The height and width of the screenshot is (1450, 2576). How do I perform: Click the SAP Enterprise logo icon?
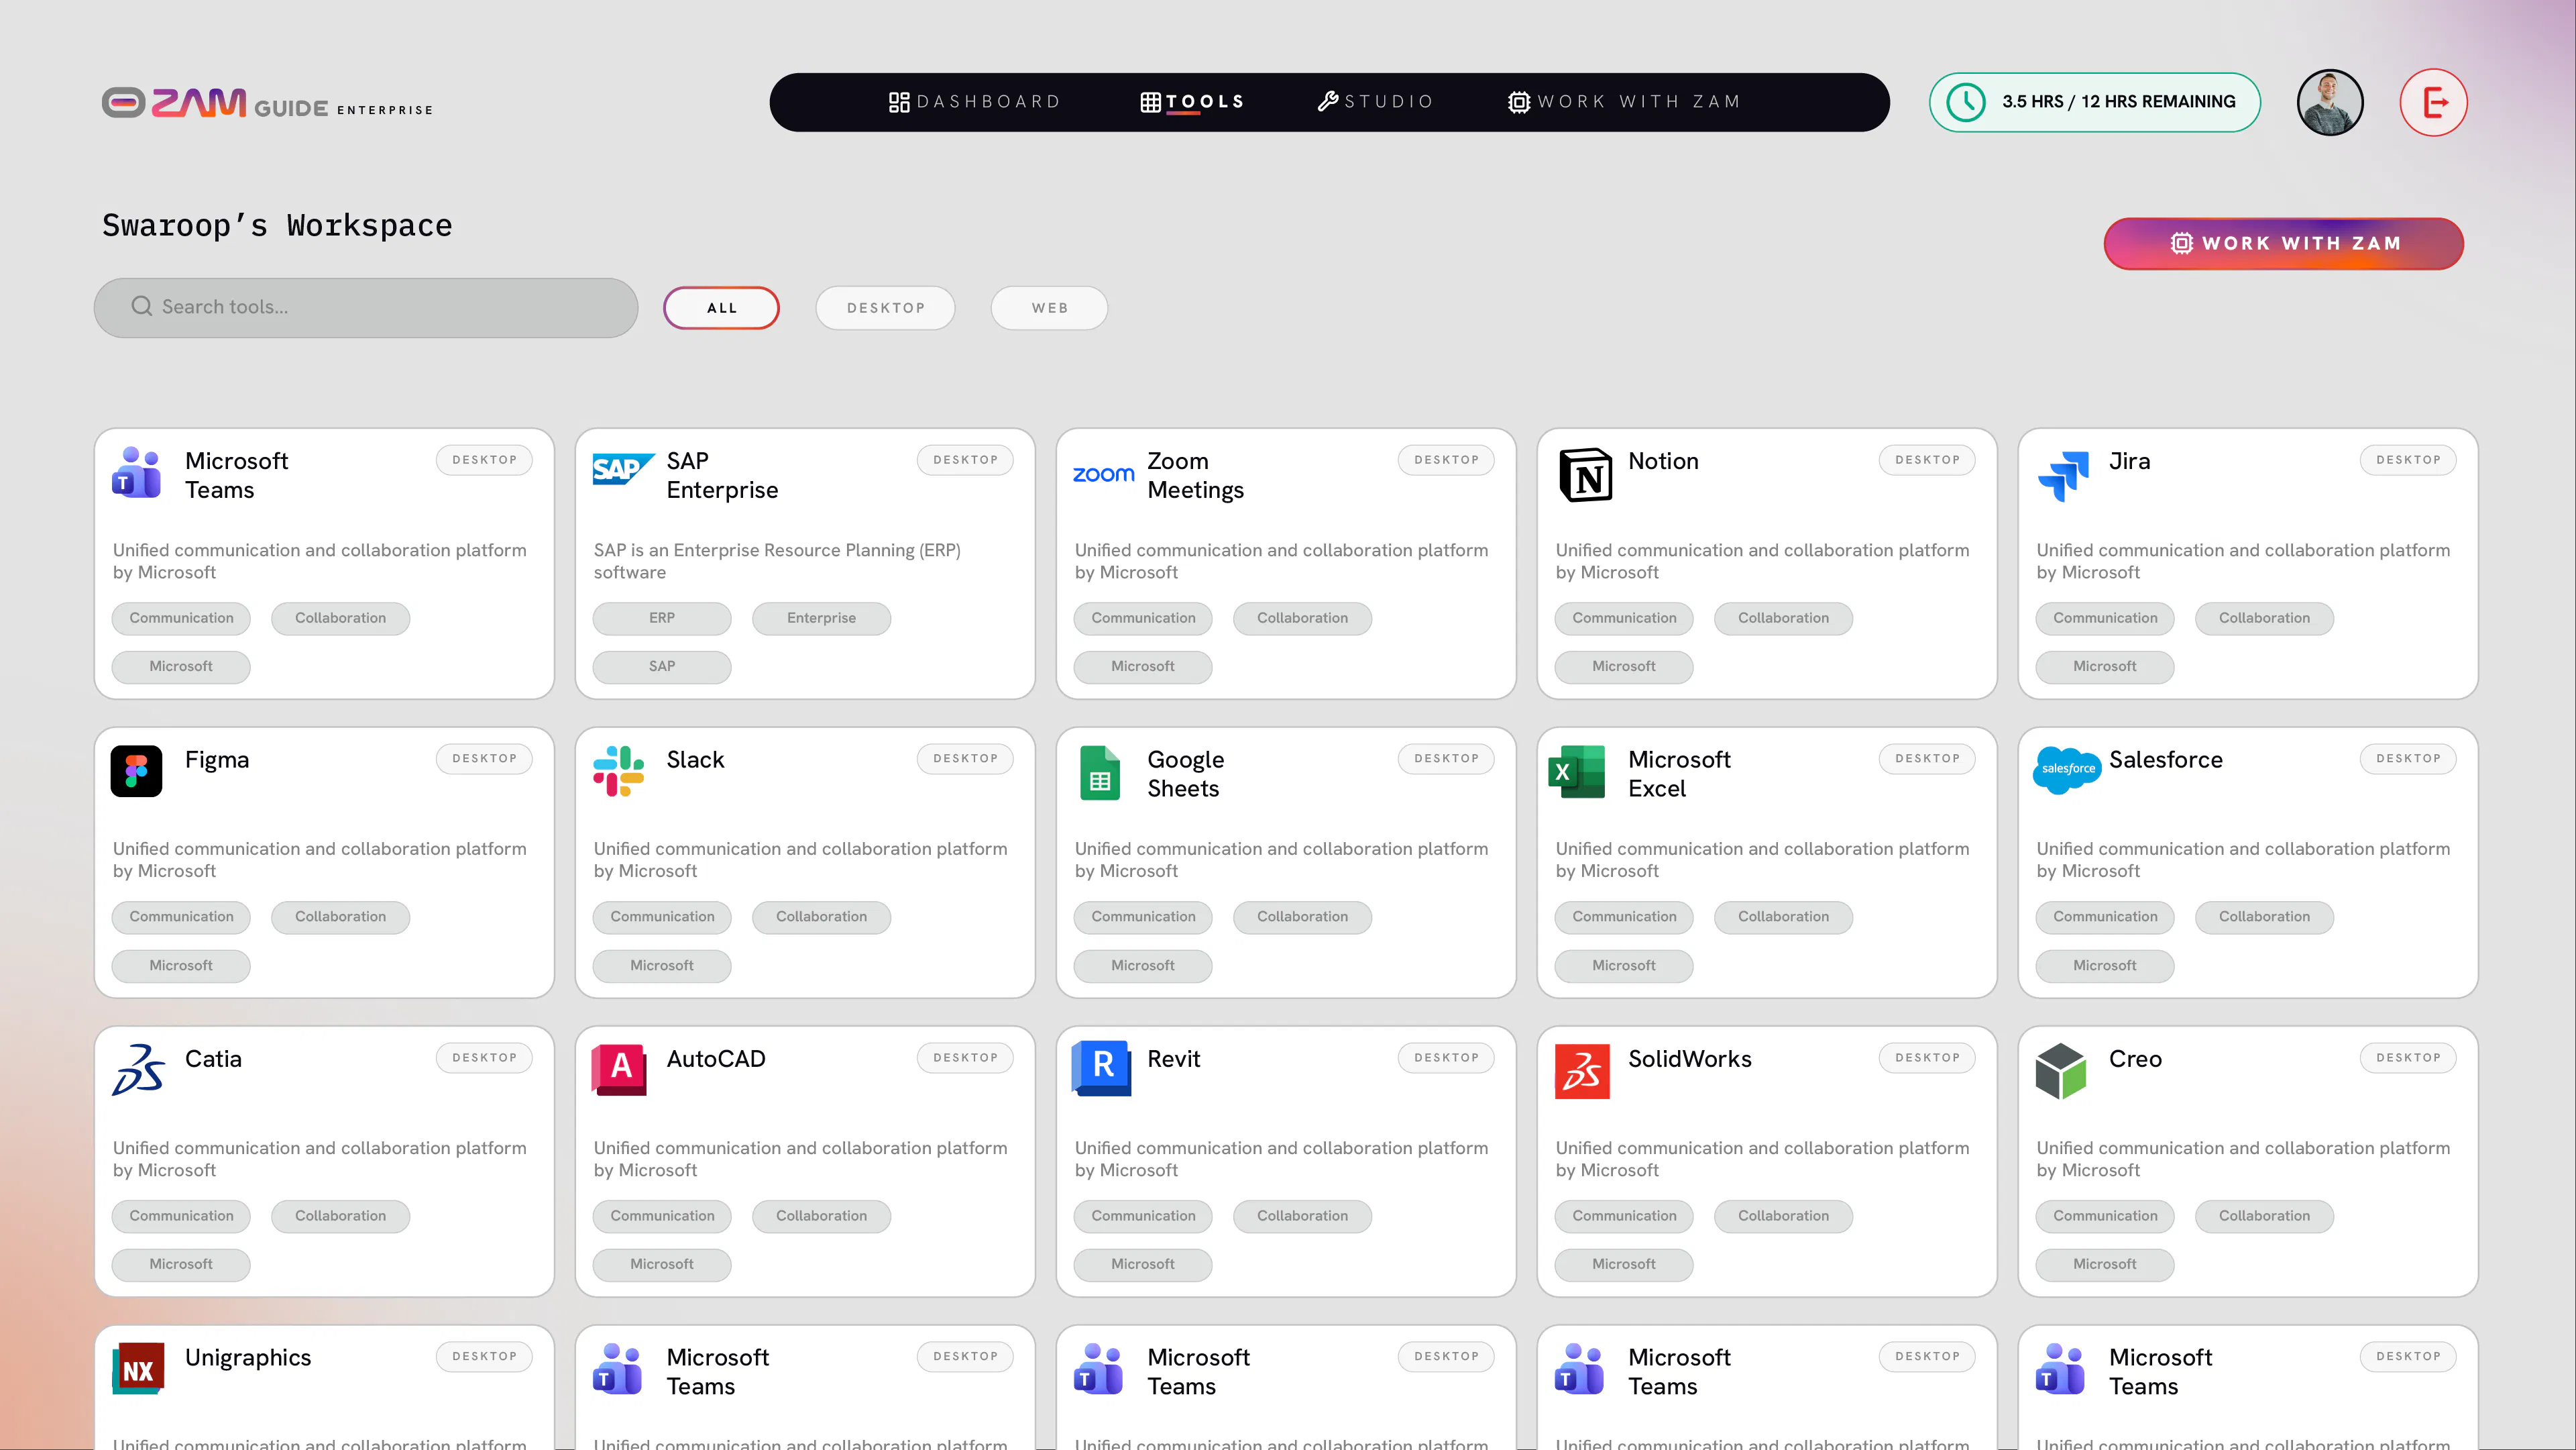tap(623, 468)
